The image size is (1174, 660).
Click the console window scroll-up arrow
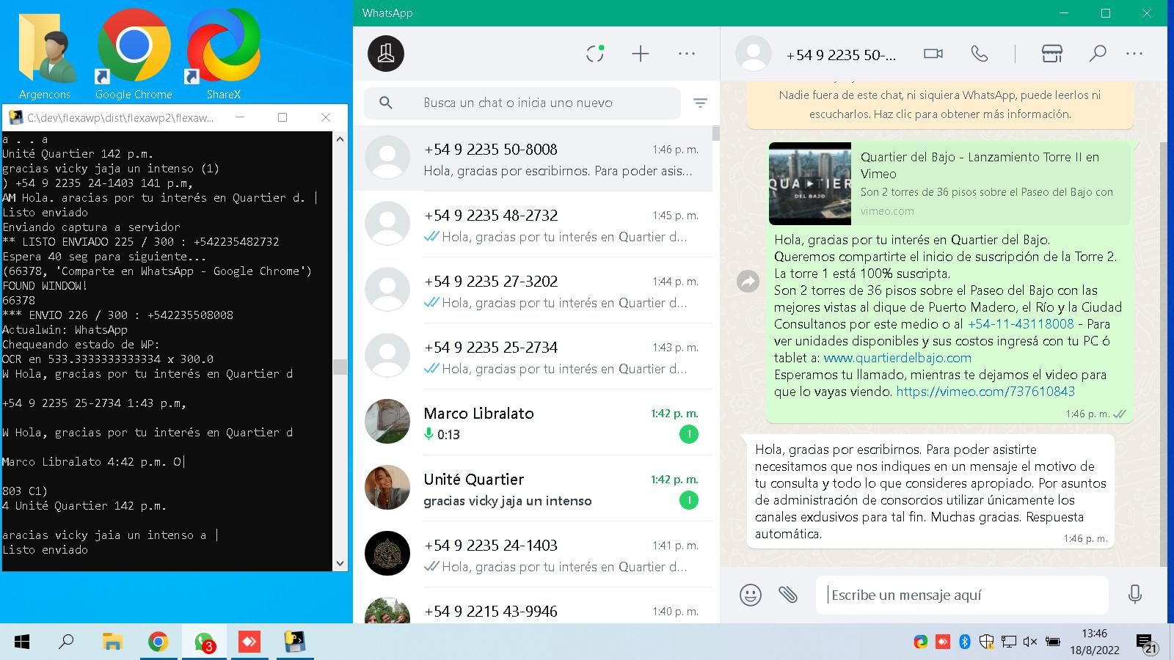point(340,139)
